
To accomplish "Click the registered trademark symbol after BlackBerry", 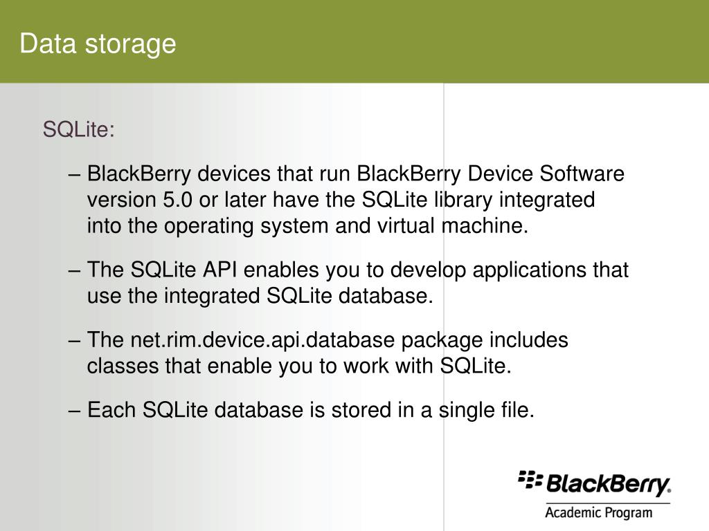I will (670, 492).
